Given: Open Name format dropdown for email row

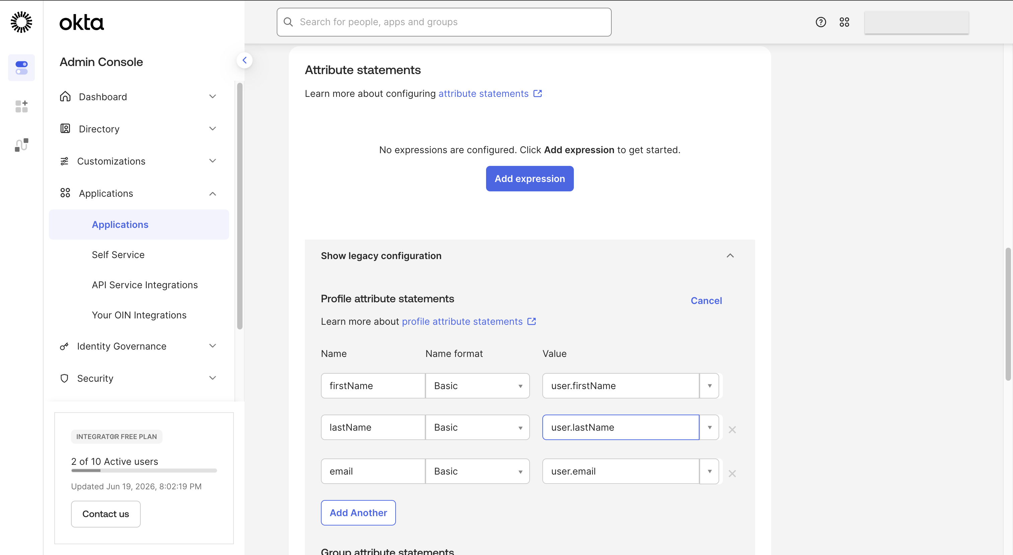Looking at the screenshot, I should [477, 471].
